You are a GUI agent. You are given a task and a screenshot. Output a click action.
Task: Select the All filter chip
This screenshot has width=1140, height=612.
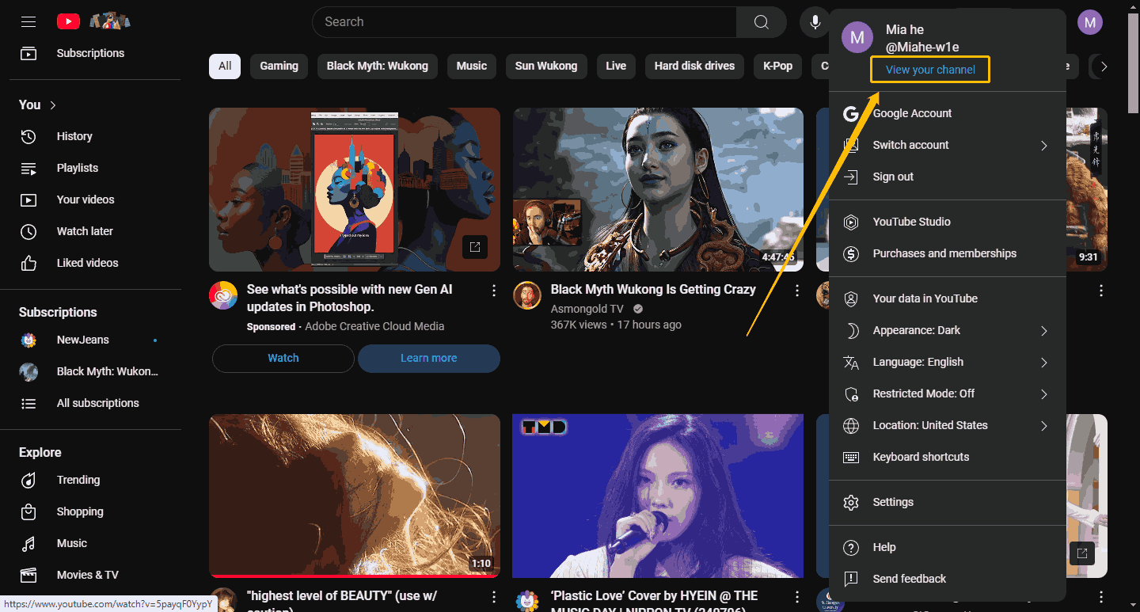[x=225, y=66]
